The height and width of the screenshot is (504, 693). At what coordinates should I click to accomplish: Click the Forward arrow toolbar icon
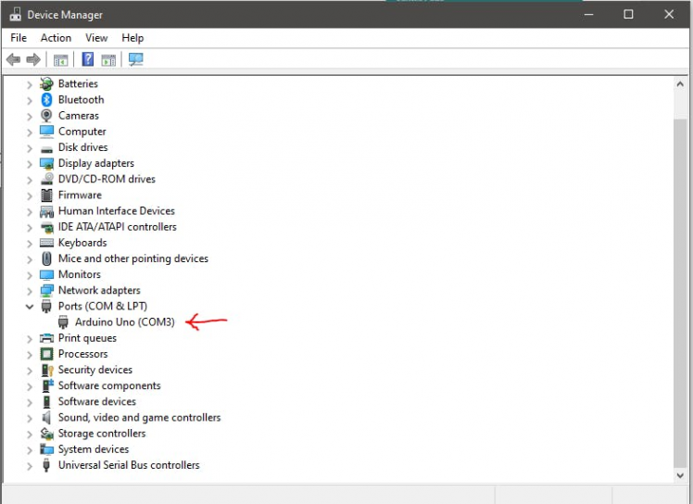coord(33,59)
